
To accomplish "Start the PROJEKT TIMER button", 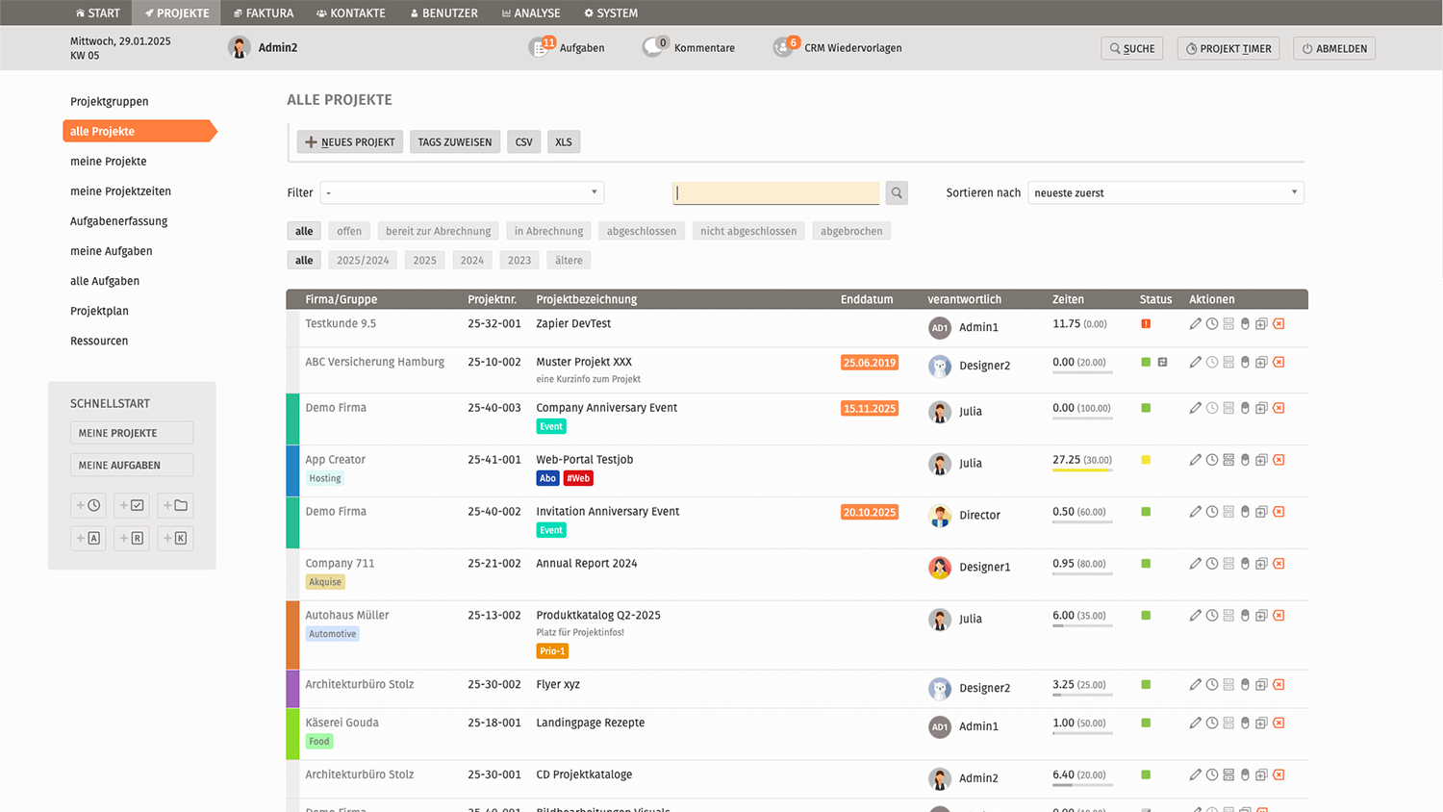I will (1228, 48).
